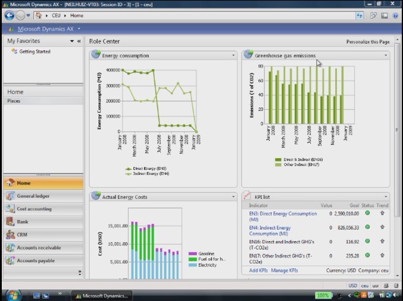Image resolution: width=403 pixels, height=301 pixels.
Task: Click the Goal value 2,590,010.00
Action: (346, 213)
